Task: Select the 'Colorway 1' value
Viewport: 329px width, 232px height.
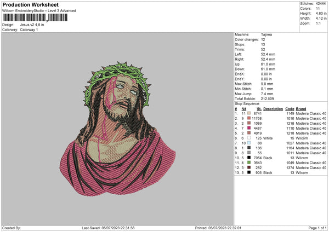Action: pyautogui.click(x=29, y=30)
